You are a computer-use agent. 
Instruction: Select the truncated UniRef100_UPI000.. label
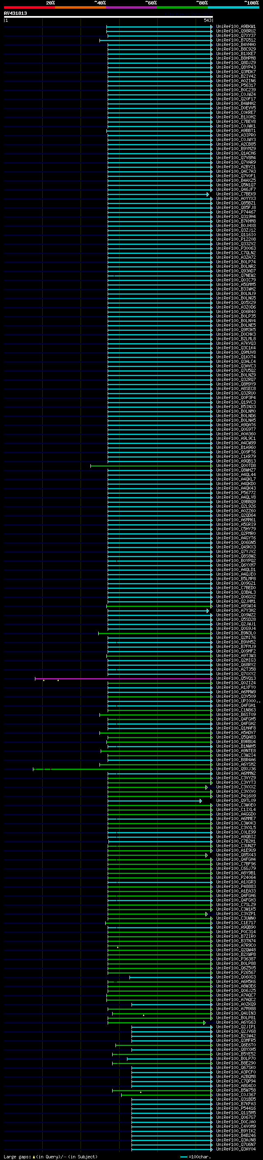[x=238, y=701]
